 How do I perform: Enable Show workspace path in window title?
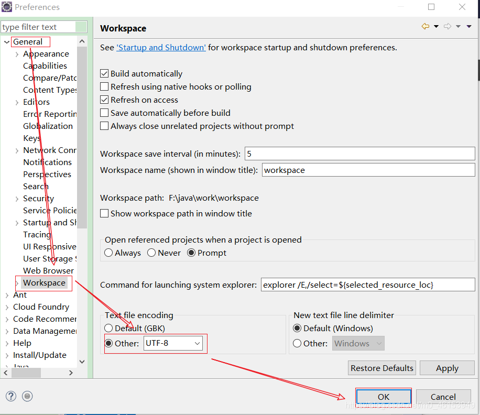pos(104,213)
